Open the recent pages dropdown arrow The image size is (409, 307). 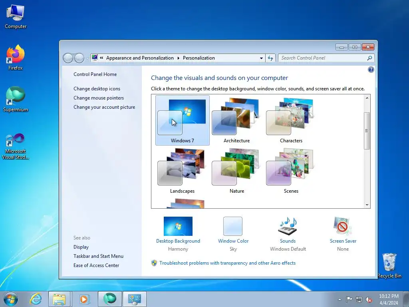(x=87, y=58)
